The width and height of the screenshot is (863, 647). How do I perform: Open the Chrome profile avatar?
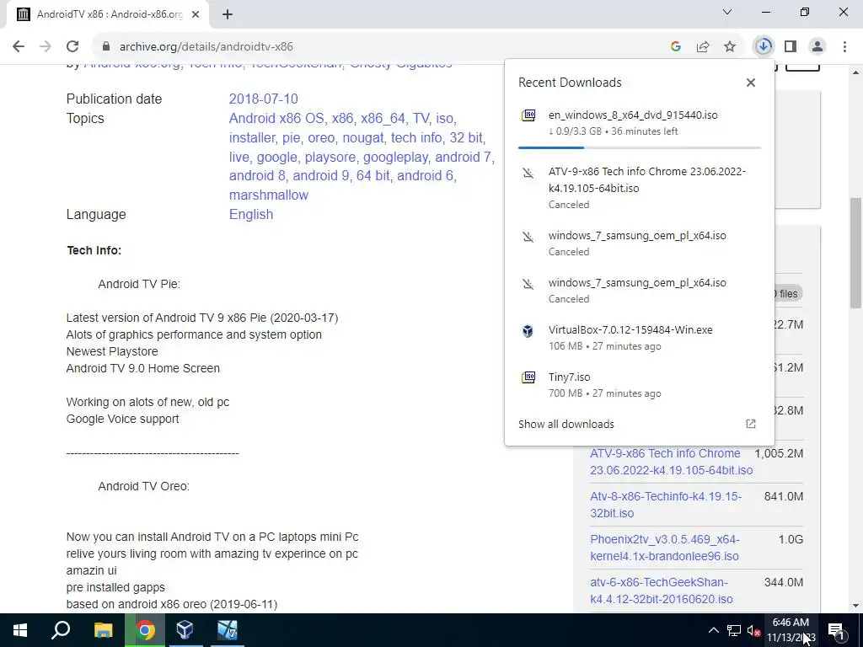point(817,47)
